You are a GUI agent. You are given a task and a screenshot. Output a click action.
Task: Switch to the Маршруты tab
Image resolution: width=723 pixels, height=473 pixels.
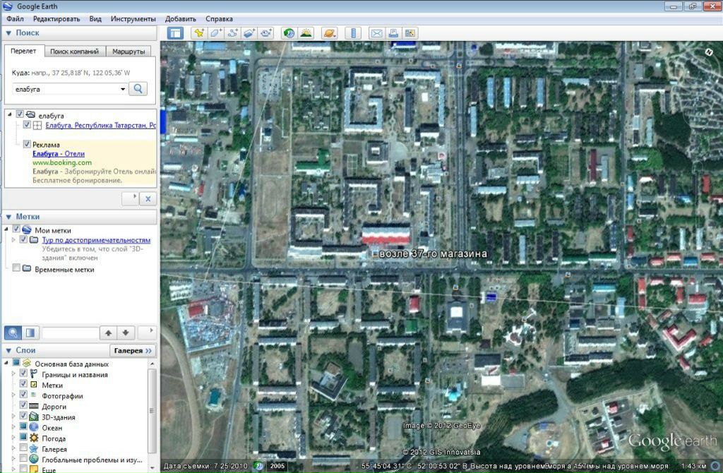tap(128, 52)
